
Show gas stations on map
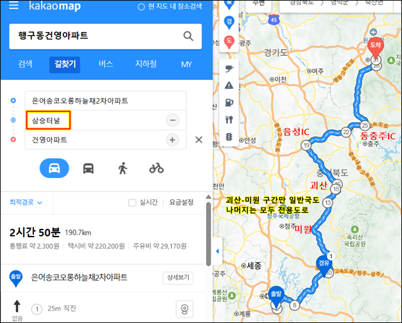pos(229,103)
